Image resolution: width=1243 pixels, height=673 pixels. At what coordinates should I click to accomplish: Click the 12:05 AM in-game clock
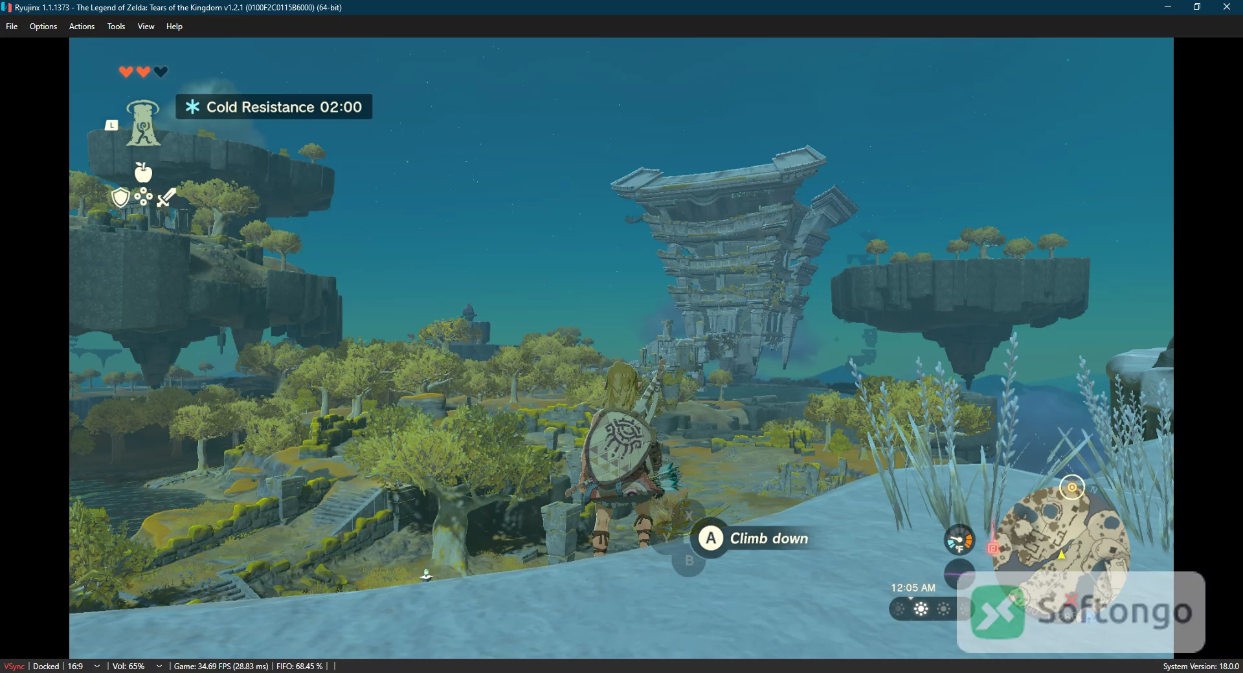pos(913,588)
